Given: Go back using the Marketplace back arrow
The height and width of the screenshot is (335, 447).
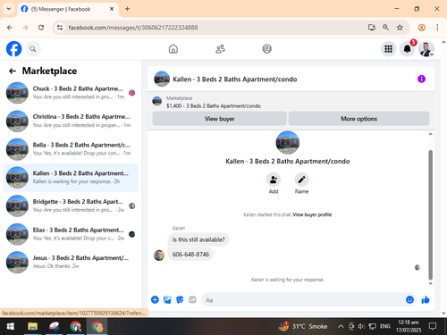Looking at the screenshot, I should [13, 71].
